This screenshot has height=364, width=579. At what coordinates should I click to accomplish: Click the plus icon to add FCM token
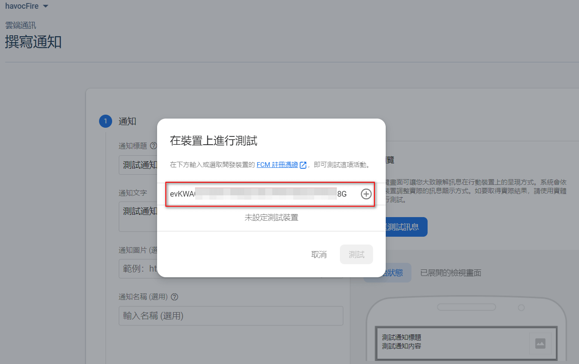point(366,194)
